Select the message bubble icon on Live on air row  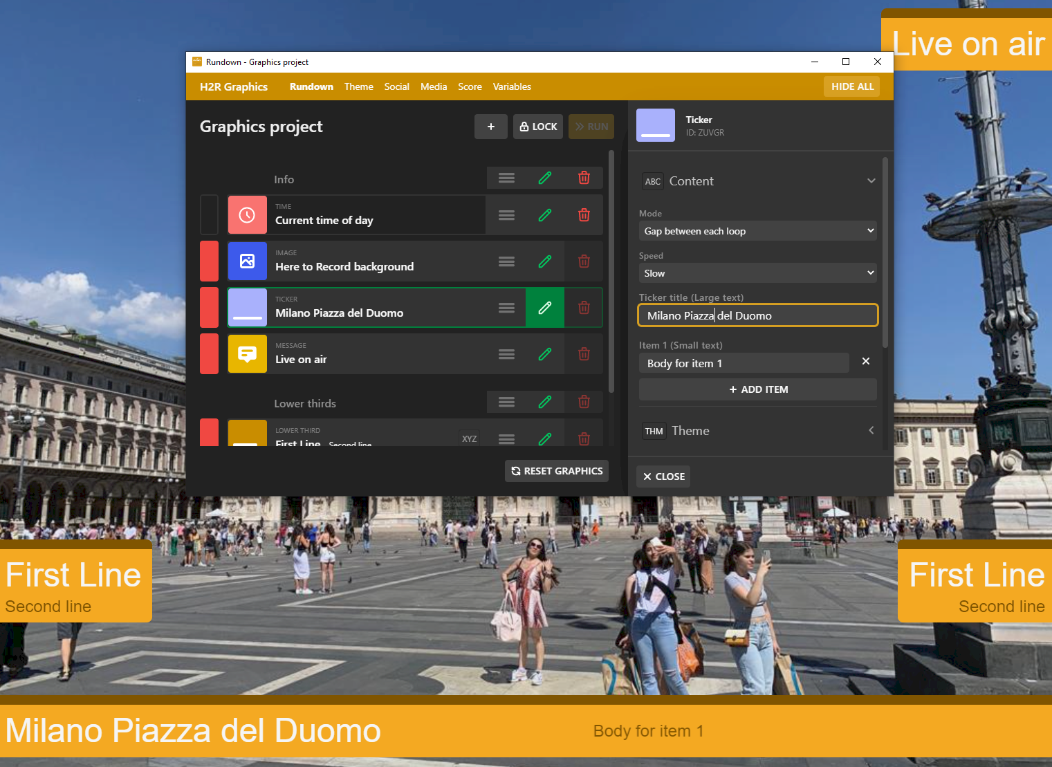click(247, 353)
